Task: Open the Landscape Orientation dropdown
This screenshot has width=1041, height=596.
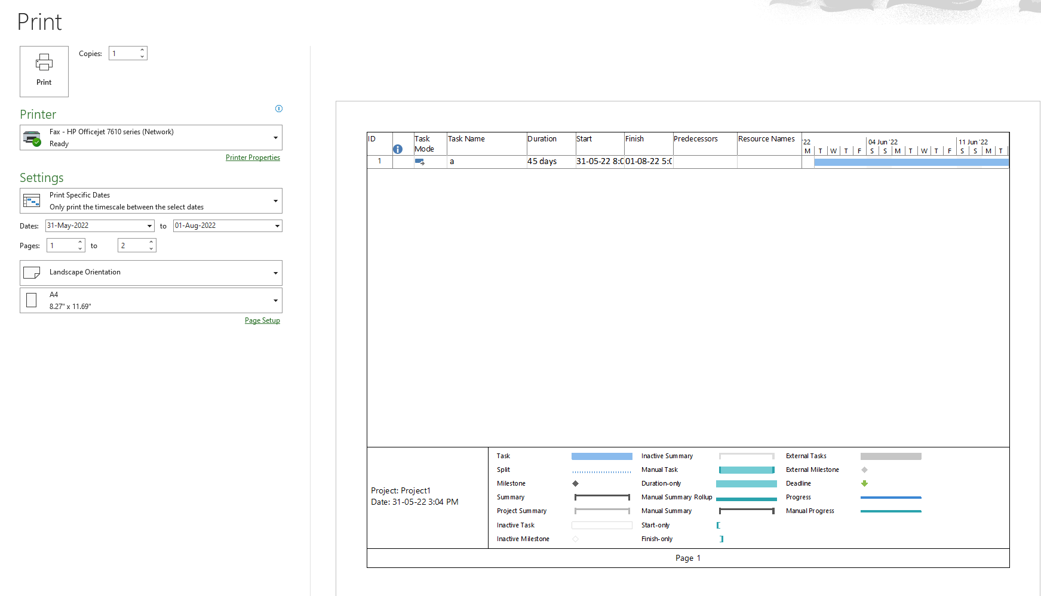Action: coord(151,273)
